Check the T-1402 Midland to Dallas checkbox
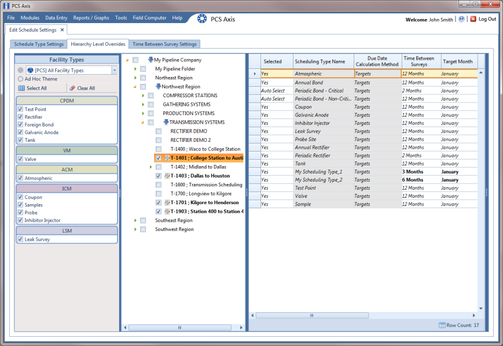 (159, 167)
